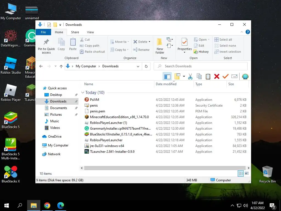Click Copy path button
The image size is (281, 211).
coord(89,46)
